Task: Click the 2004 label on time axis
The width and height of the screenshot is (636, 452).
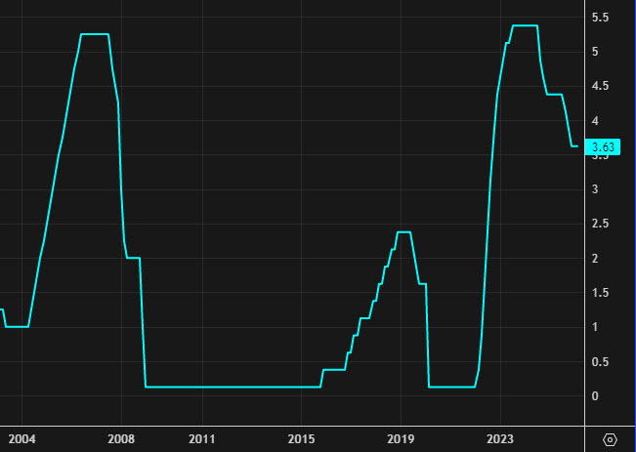Action: click(x=22, y=439)
